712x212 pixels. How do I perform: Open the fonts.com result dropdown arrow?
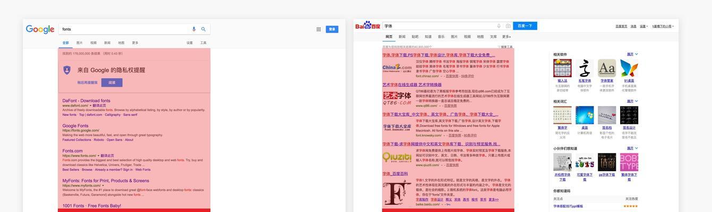tap(98, 156)
